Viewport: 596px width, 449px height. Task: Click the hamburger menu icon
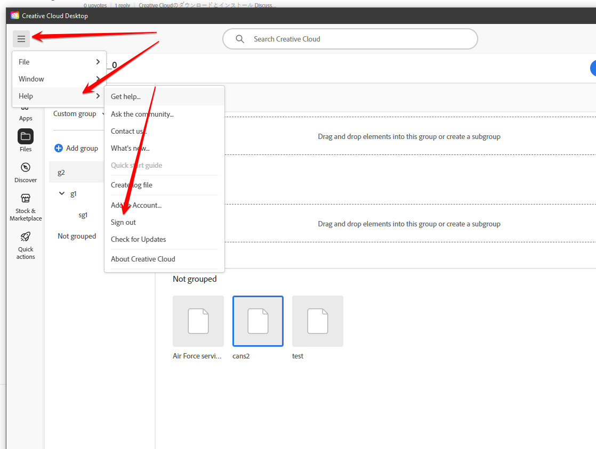point(21,39)
